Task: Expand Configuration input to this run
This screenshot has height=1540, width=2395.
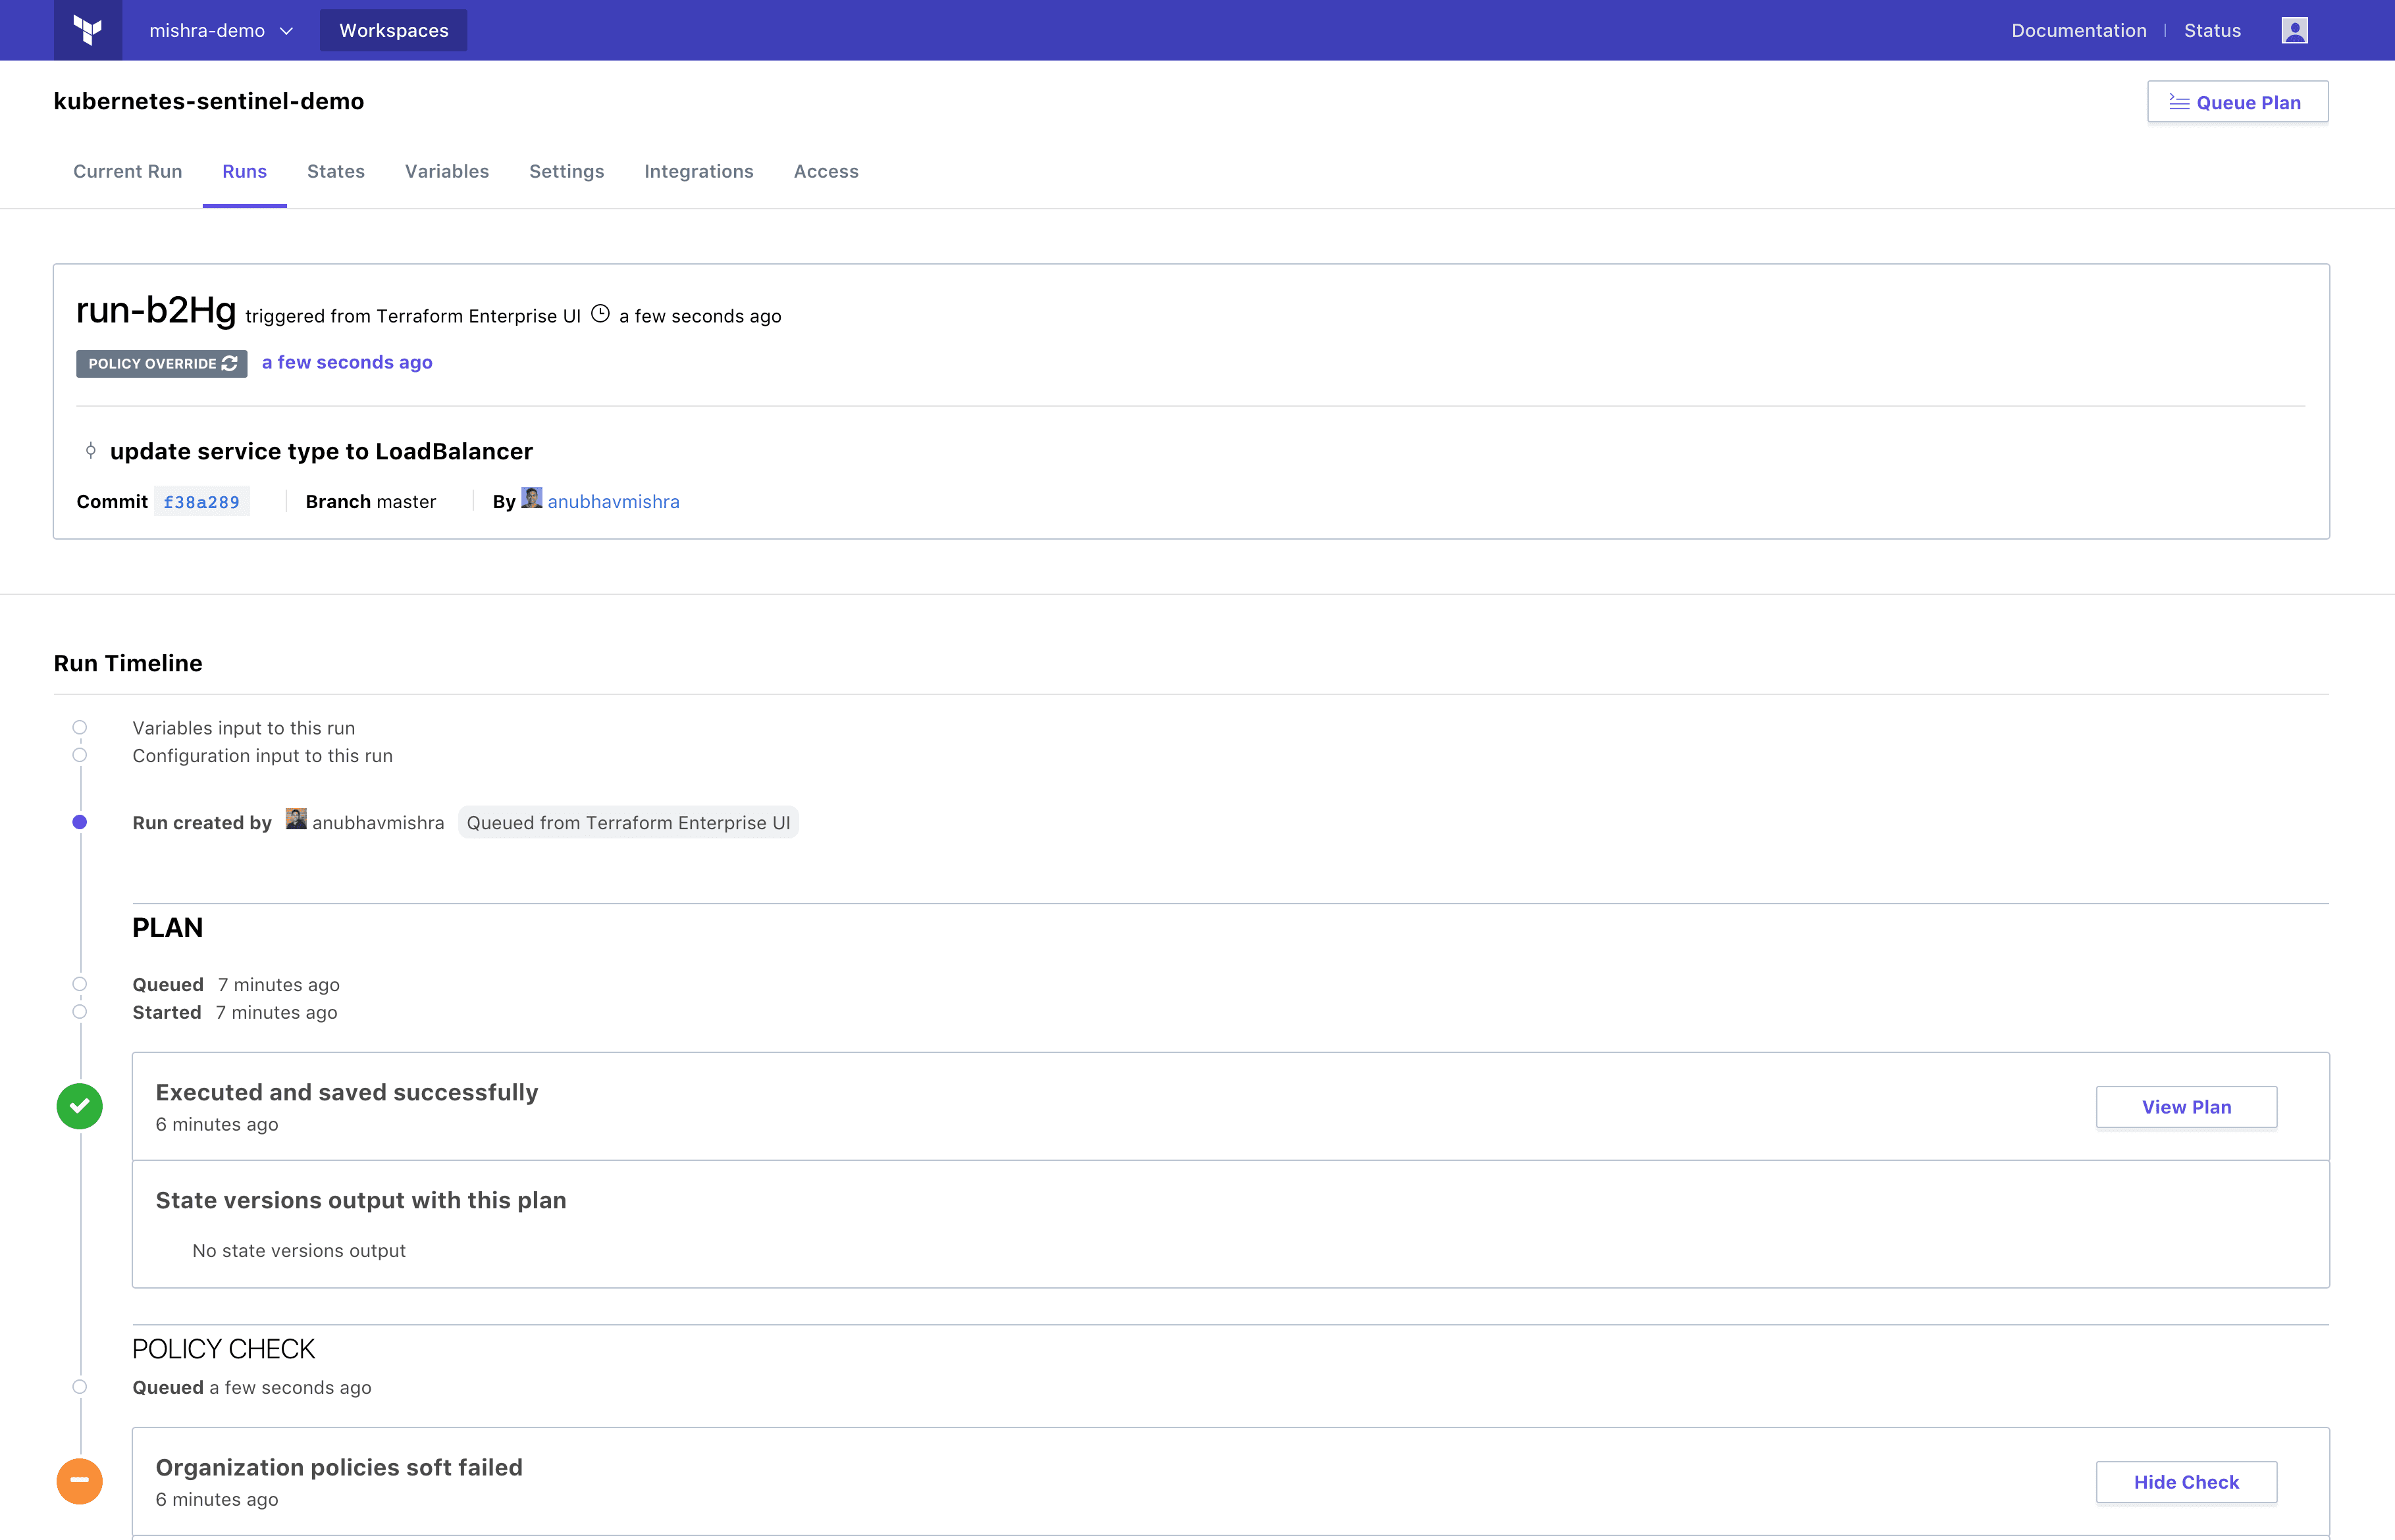Action: point(262,756)
